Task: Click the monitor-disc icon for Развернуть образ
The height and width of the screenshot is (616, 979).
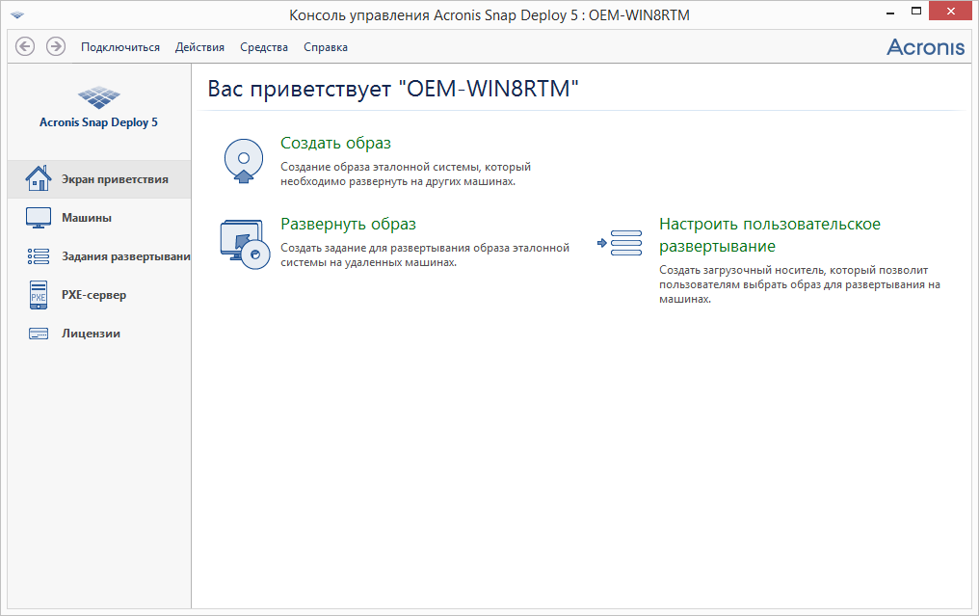Action: click(245, 244)
